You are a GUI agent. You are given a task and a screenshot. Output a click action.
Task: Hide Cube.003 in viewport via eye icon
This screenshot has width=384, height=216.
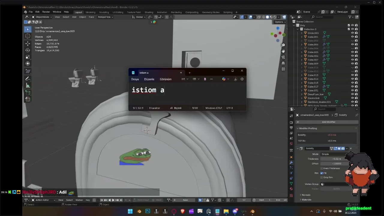[352, 44]
